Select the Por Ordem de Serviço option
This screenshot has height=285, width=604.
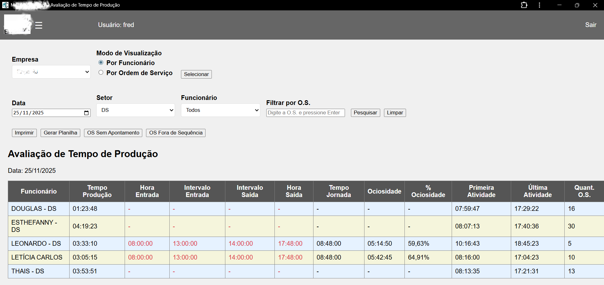tap(101, 73)
